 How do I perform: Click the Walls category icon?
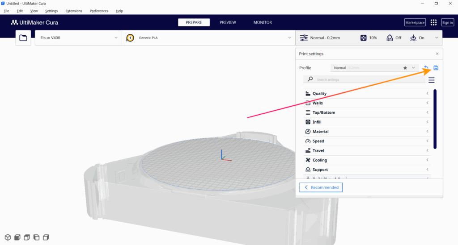point(308,103)
